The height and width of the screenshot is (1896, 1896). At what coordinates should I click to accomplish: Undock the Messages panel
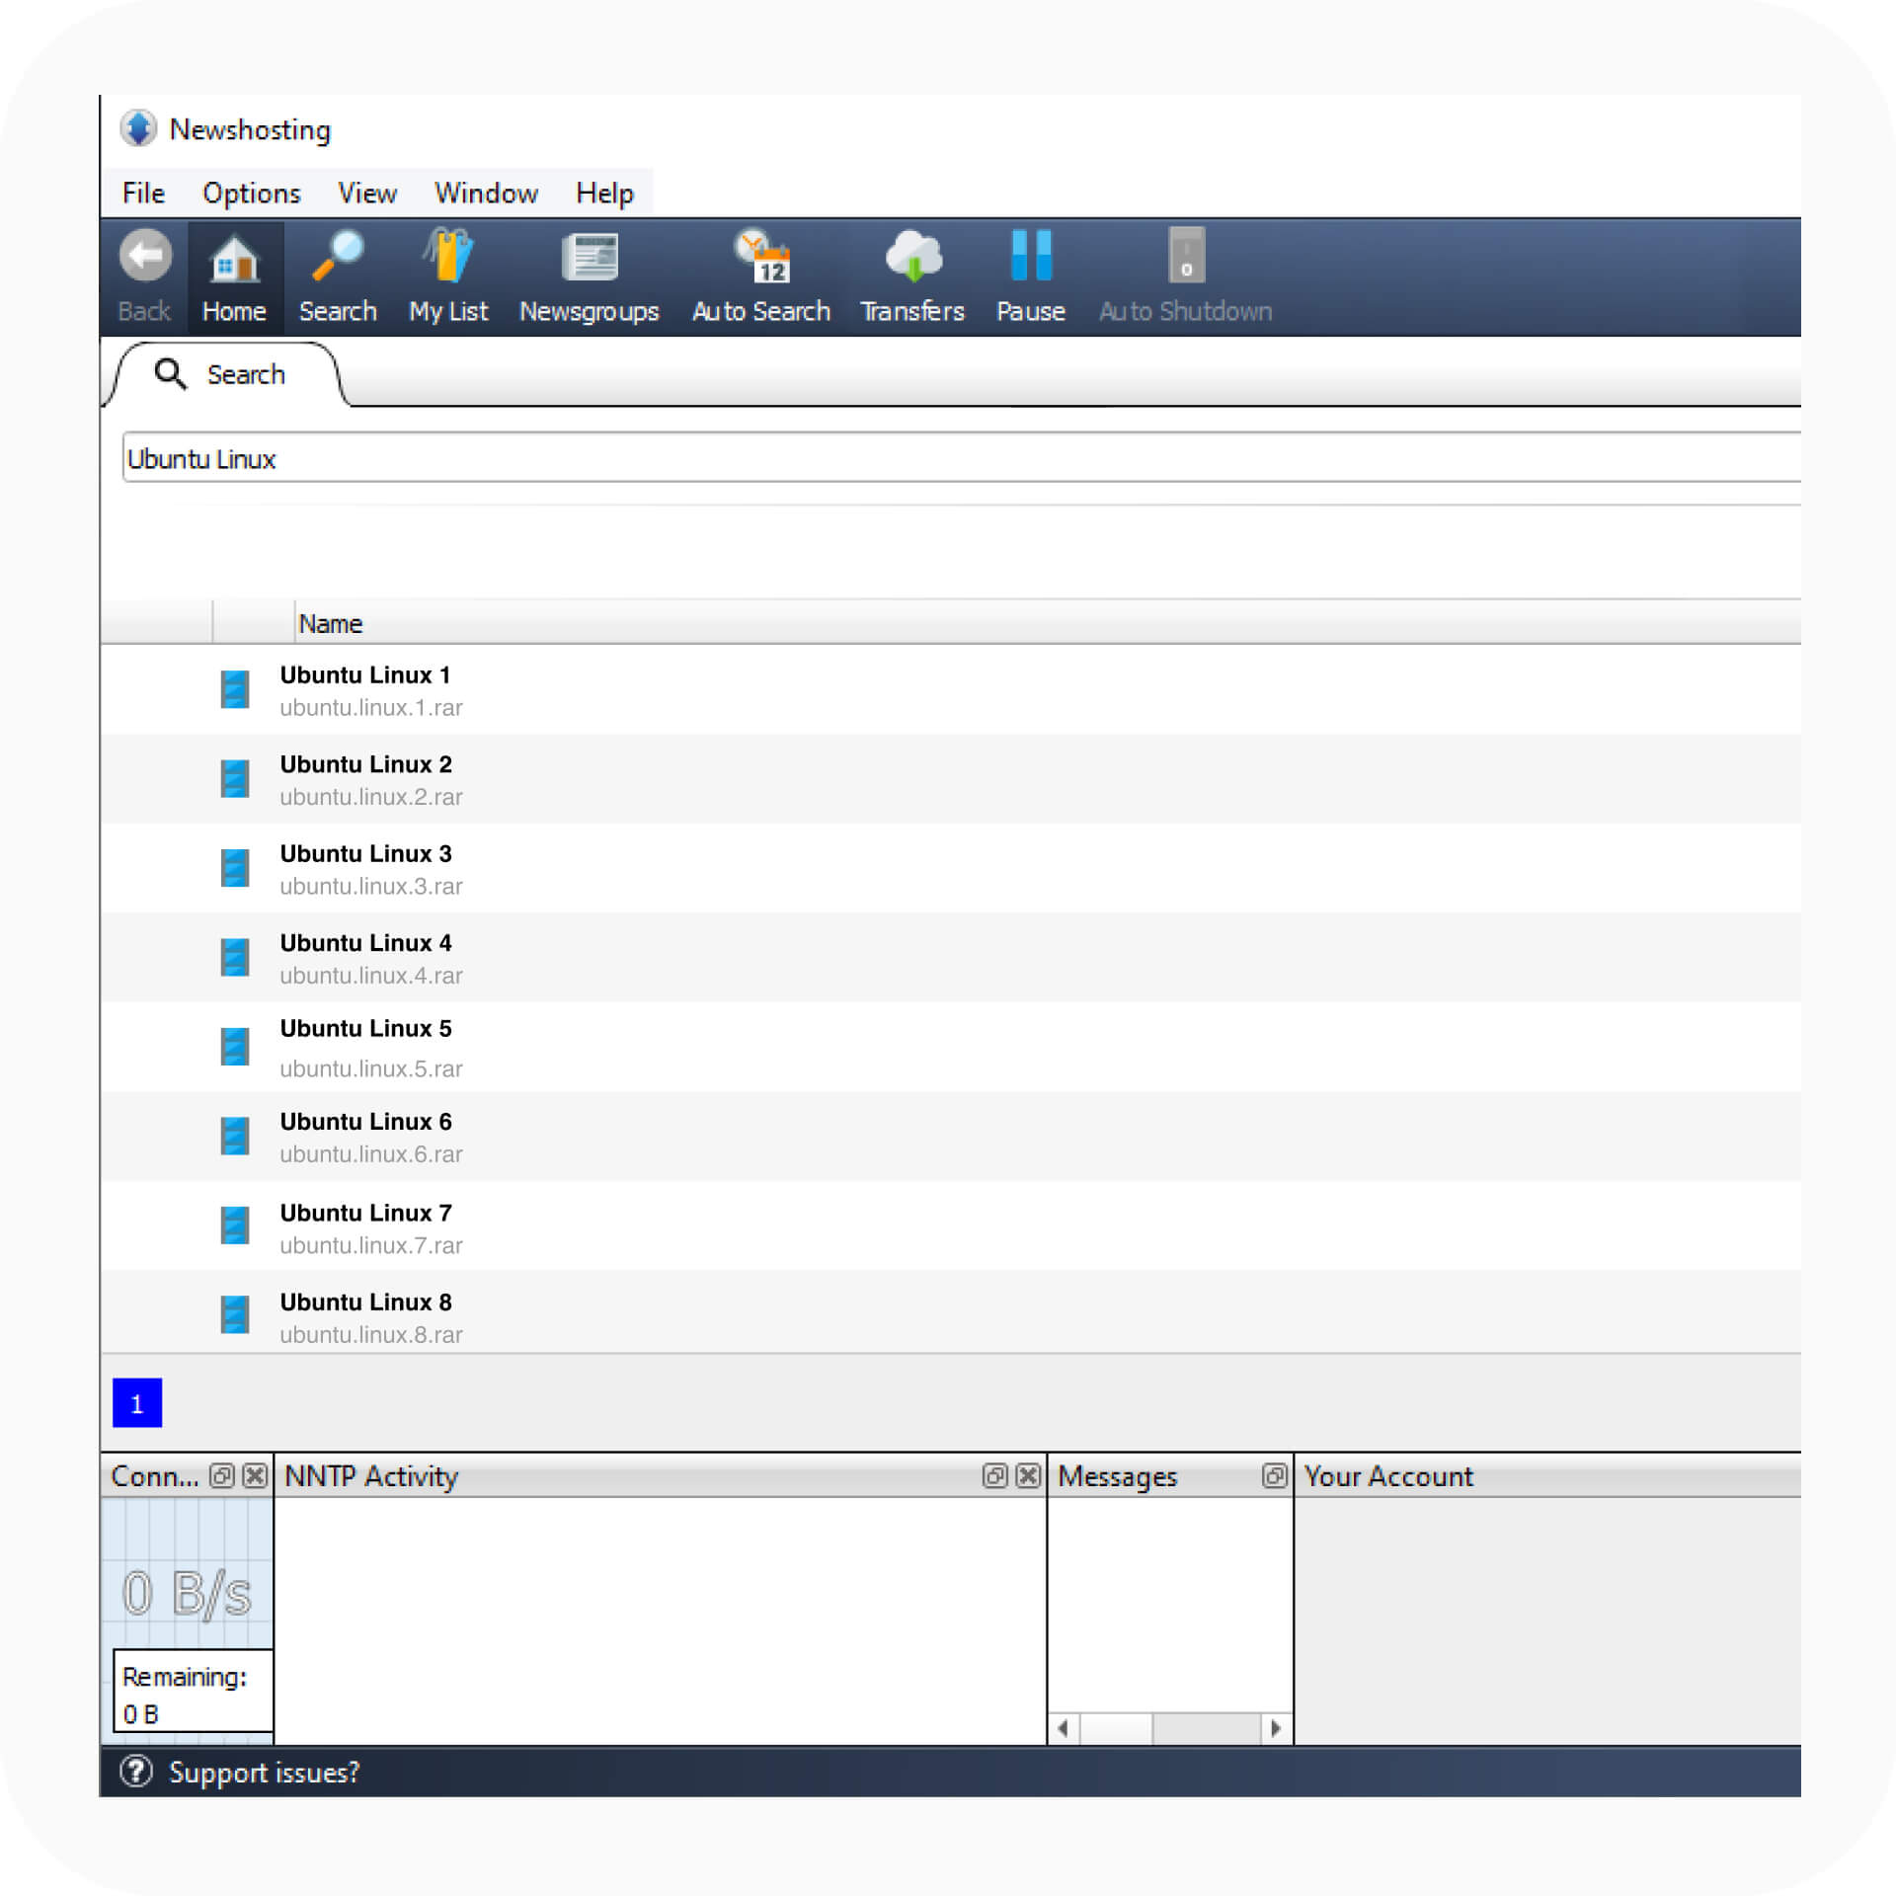pyautogui.click(x=1274, y=1475)
